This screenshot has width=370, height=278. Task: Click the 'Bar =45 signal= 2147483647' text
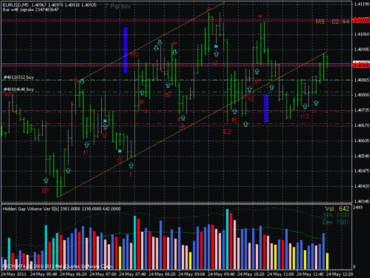[31, 9]
